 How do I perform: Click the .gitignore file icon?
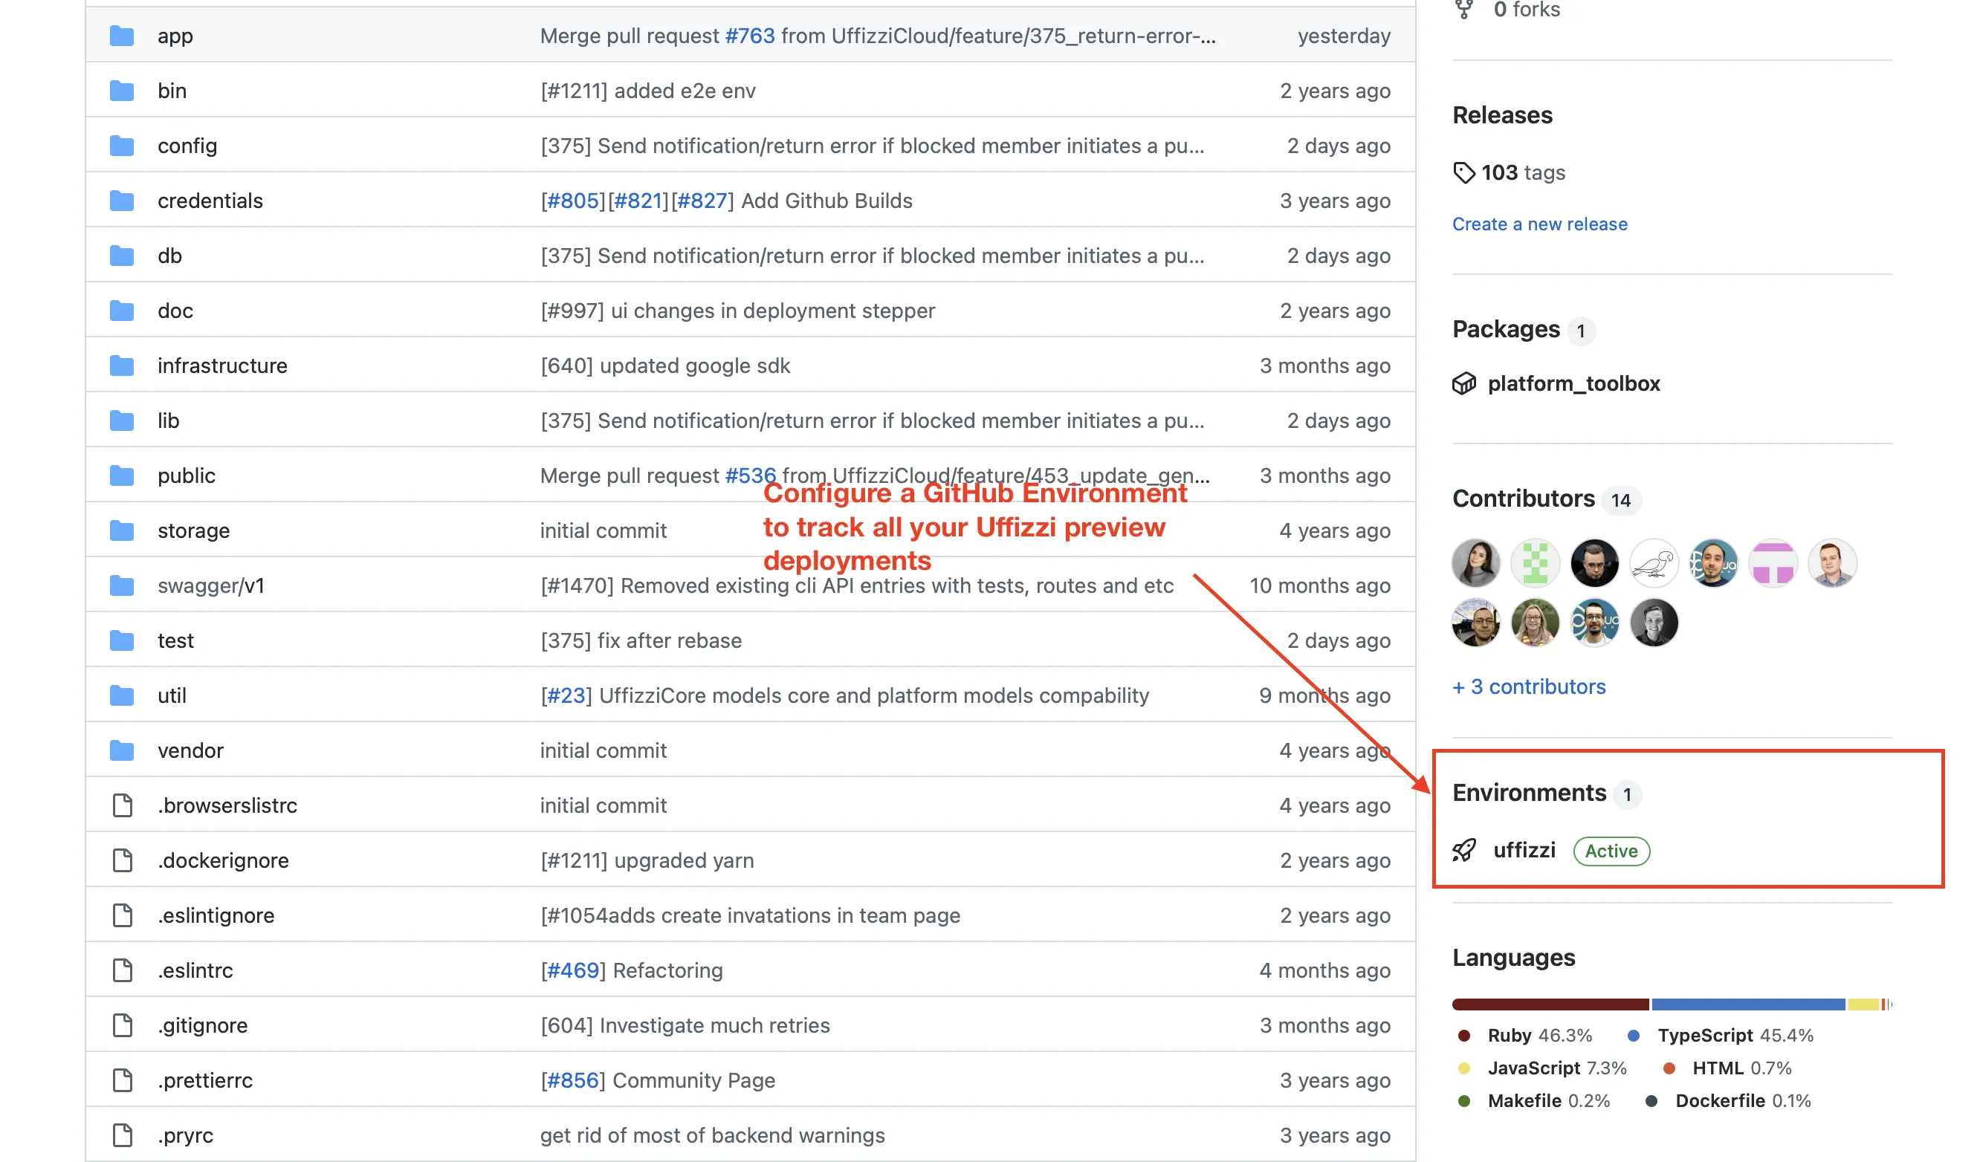[122, 1025]
